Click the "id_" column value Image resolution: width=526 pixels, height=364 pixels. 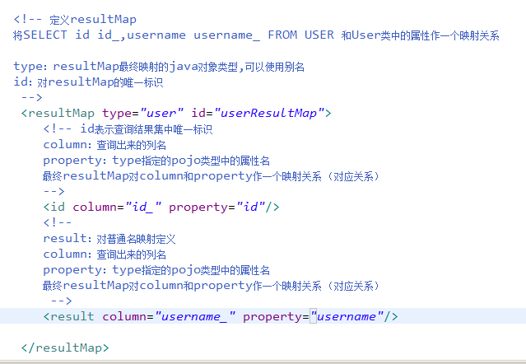point(143,207)
